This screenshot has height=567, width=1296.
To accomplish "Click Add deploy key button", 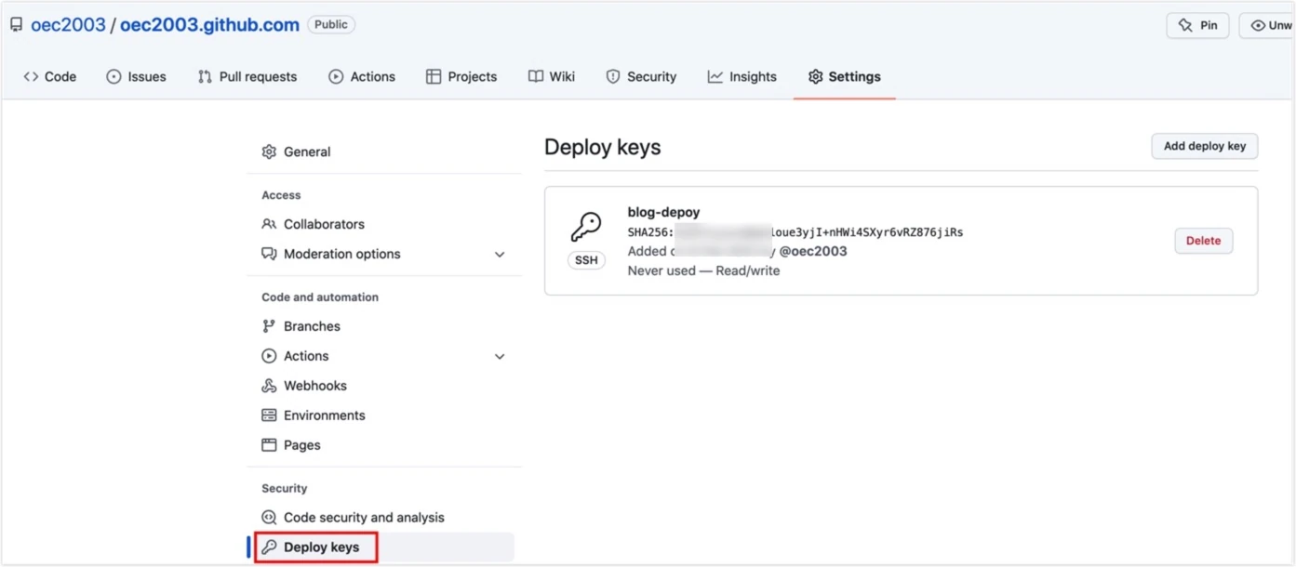I will [x=1205, y=146].
